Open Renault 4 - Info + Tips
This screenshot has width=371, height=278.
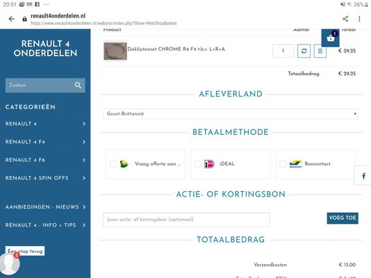pyautogui.click(x=45, y=225)
